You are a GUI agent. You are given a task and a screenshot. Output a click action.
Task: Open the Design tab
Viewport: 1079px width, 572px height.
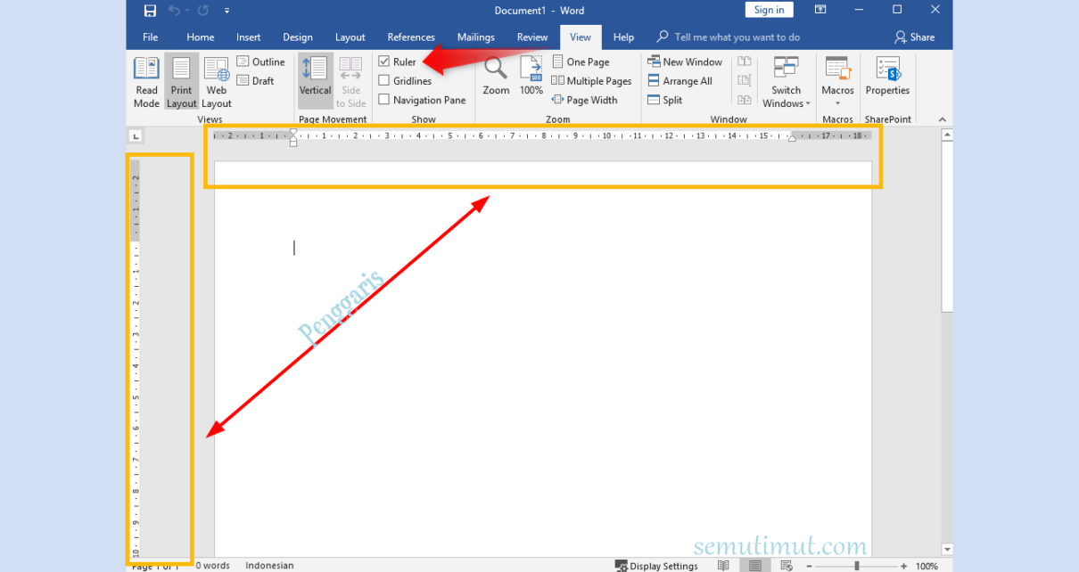[x=298, y=37]
